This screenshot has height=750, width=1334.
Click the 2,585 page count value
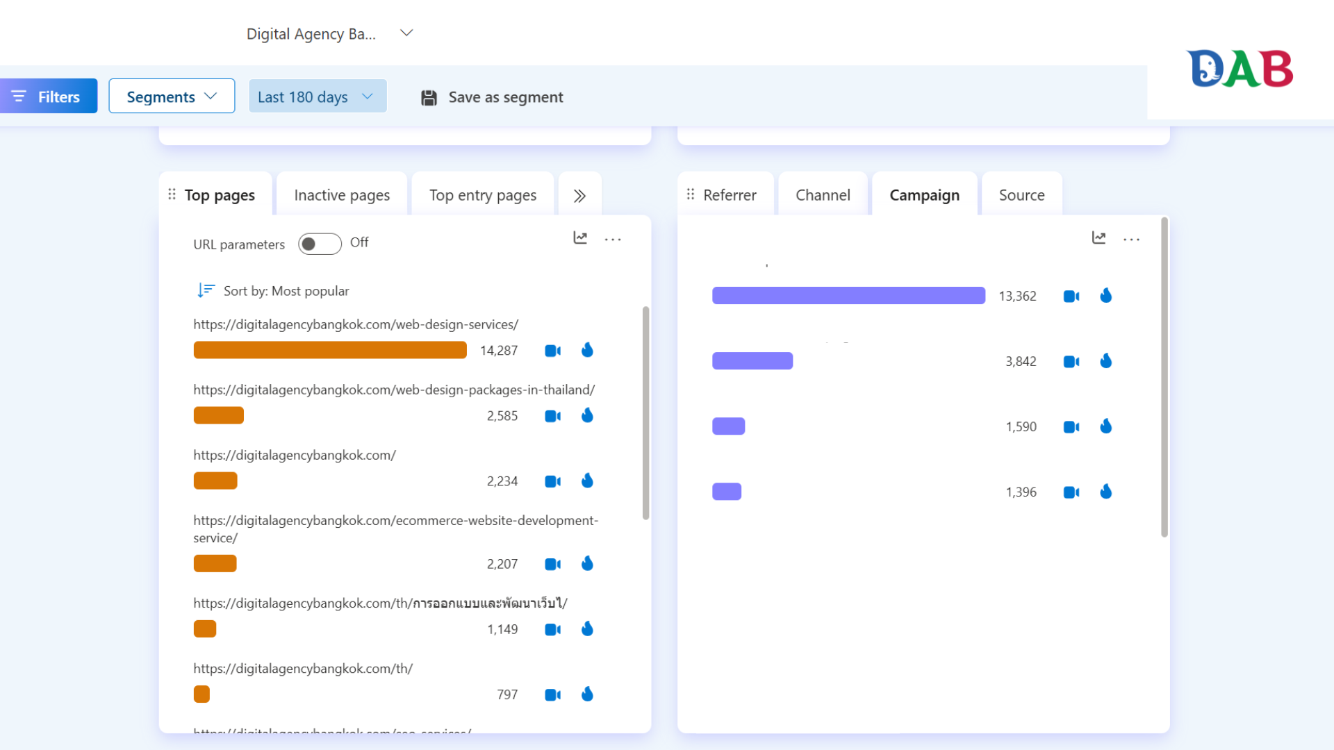pos(502,416)
